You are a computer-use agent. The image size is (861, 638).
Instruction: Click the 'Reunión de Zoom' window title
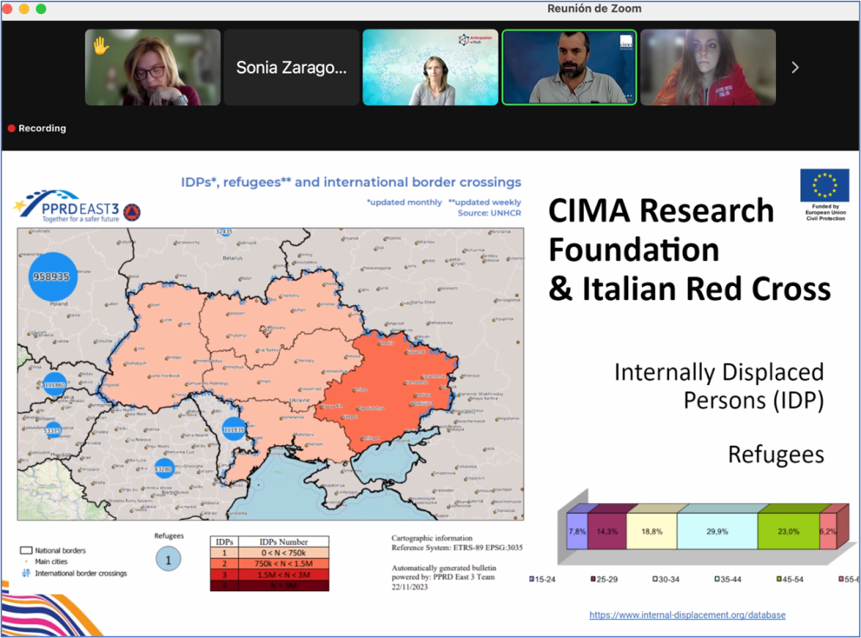[594, 8]
